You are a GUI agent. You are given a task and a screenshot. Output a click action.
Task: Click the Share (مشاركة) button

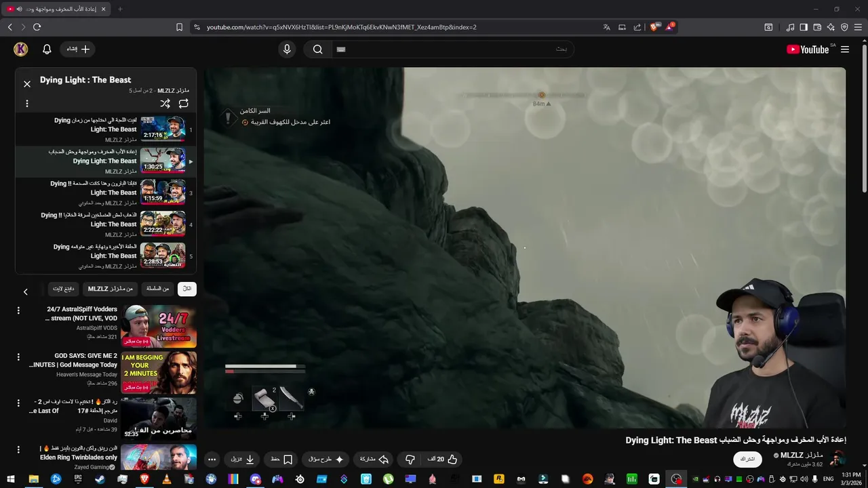click(374, 460)
